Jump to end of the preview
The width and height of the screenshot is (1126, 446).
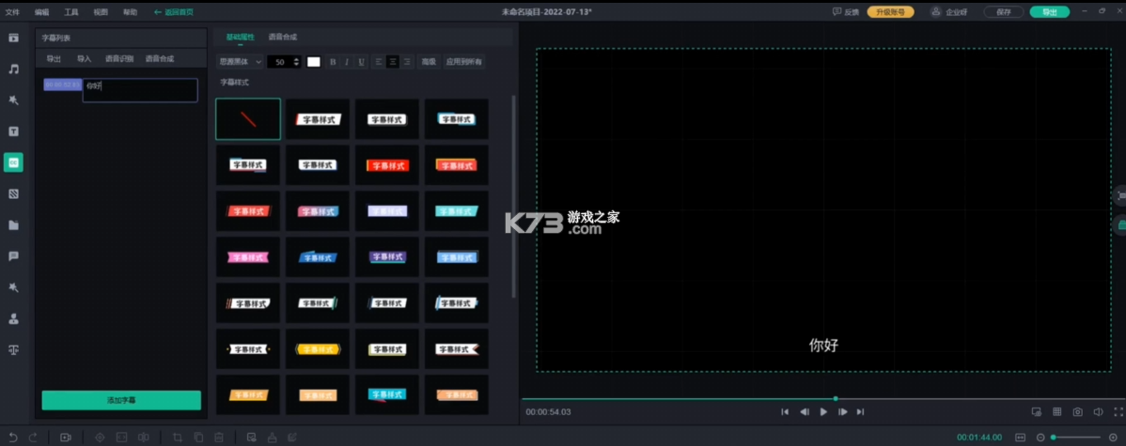[x=860, y=411]
